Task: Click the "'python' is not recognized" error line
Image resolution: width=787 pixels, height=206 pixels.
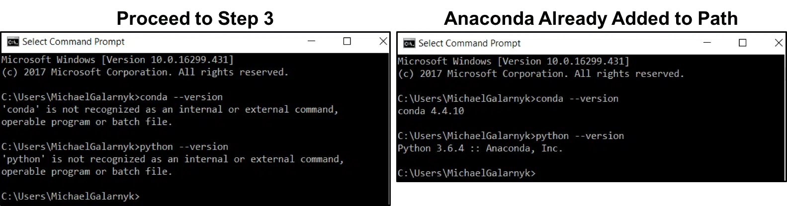Action: (173, 159)
